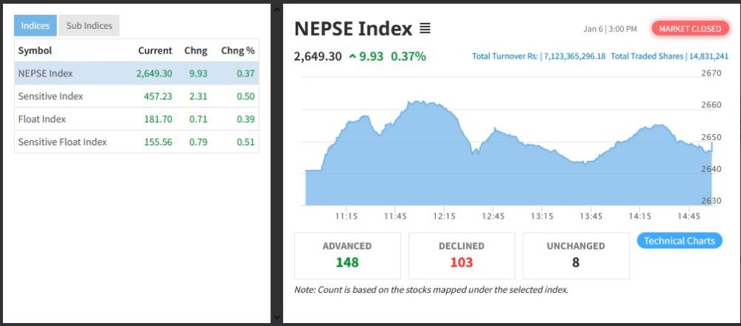Click the Symbol column header
741x326 pixels.
(x=35, y=50)
